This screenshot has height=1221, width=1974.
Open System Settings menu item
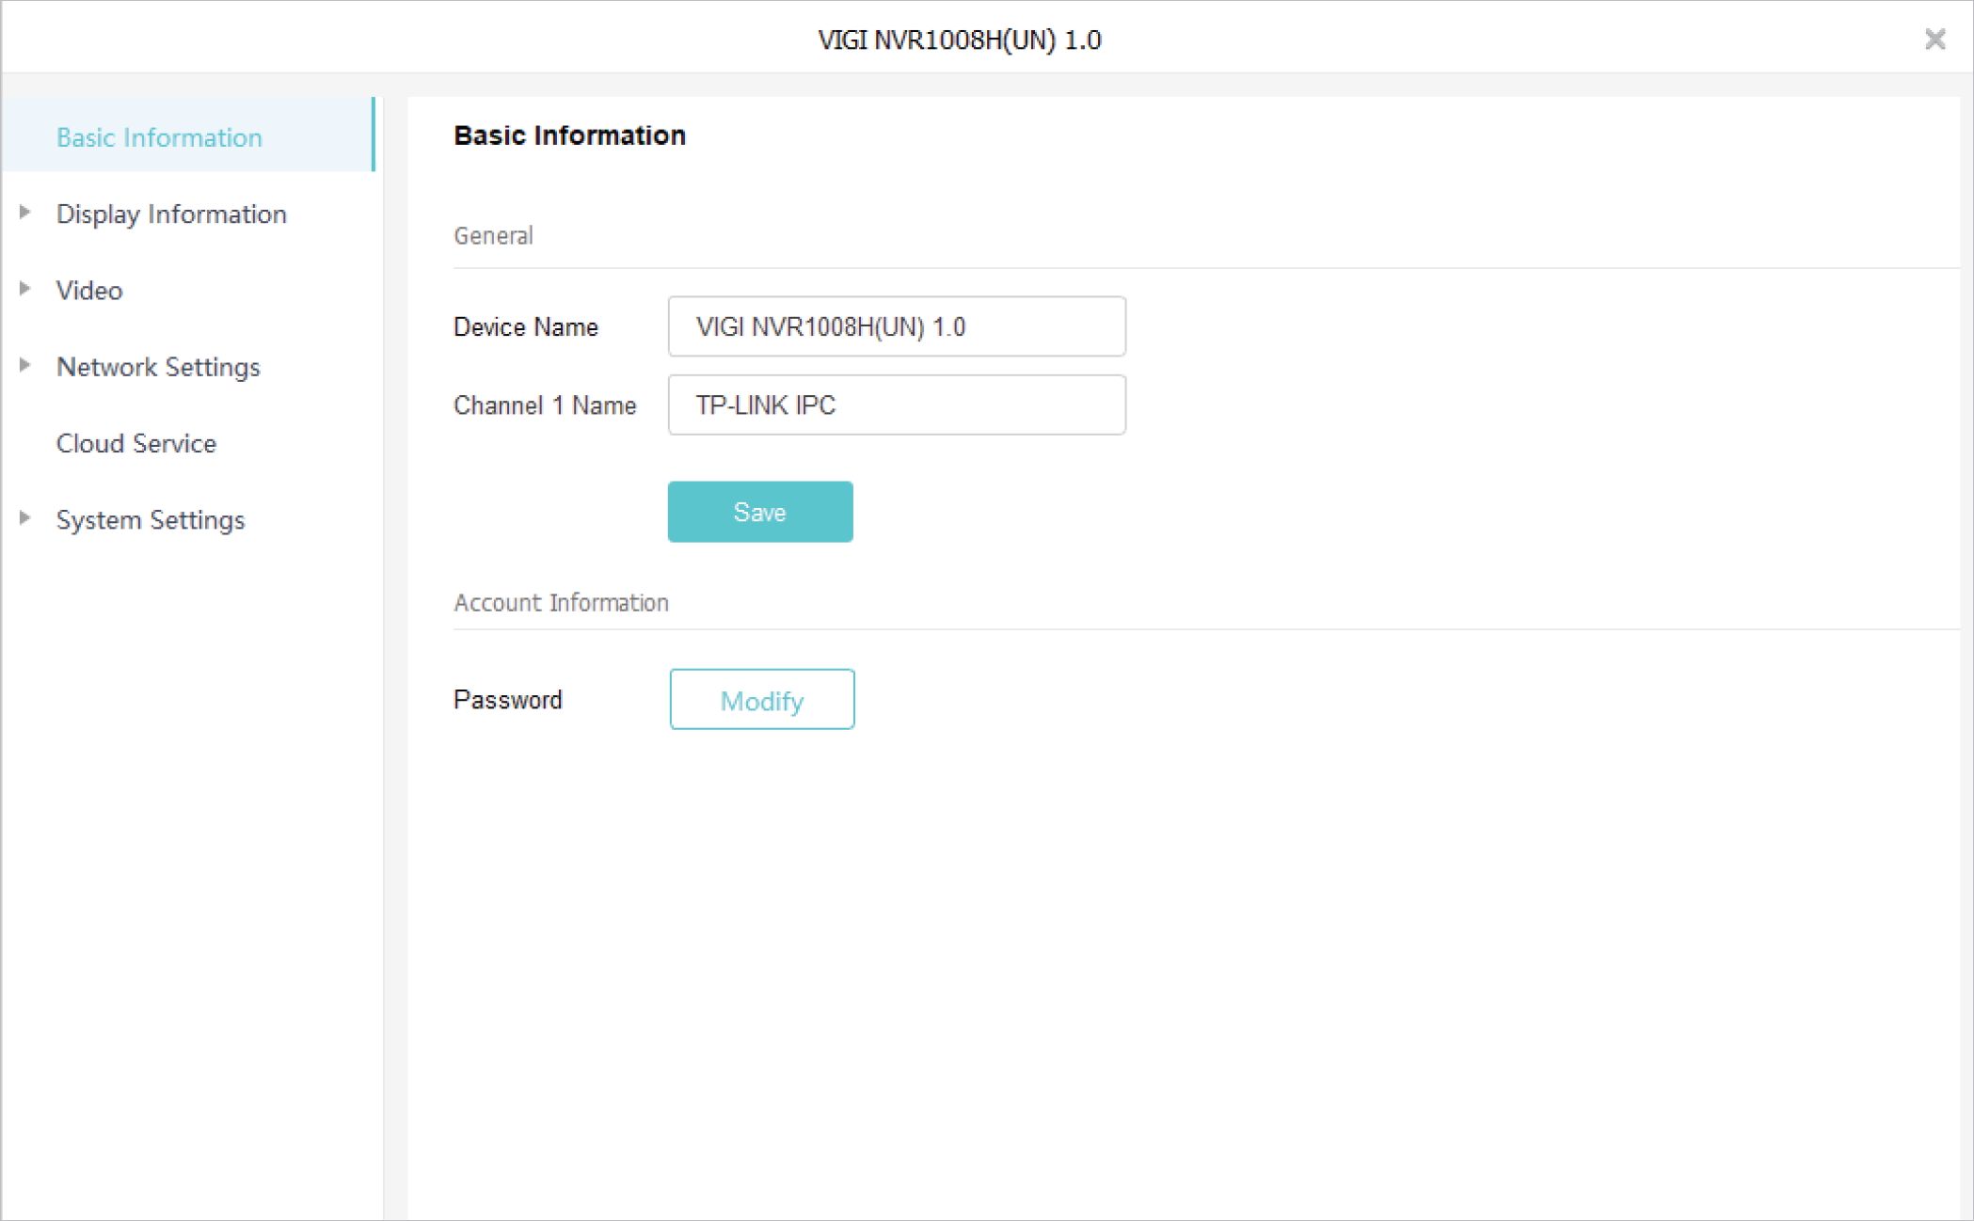click(x=151, y=520)
